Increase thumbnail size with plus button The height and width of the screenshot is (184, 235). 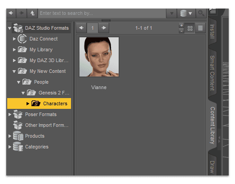pos(182,25)
